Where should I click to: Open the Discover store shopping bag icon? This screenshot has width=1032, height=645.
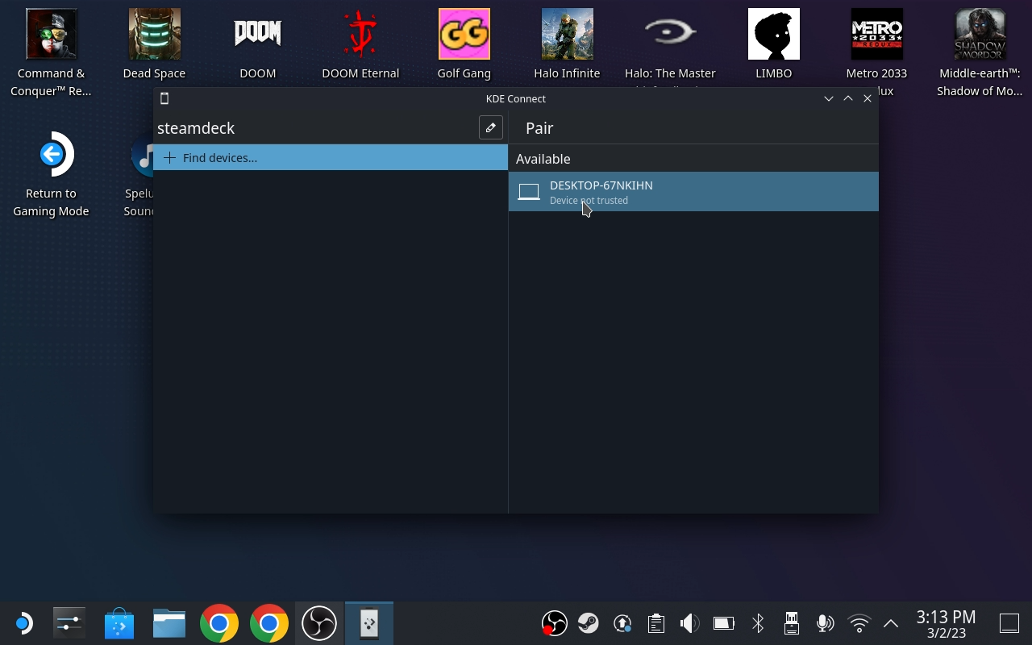[119, 623]
